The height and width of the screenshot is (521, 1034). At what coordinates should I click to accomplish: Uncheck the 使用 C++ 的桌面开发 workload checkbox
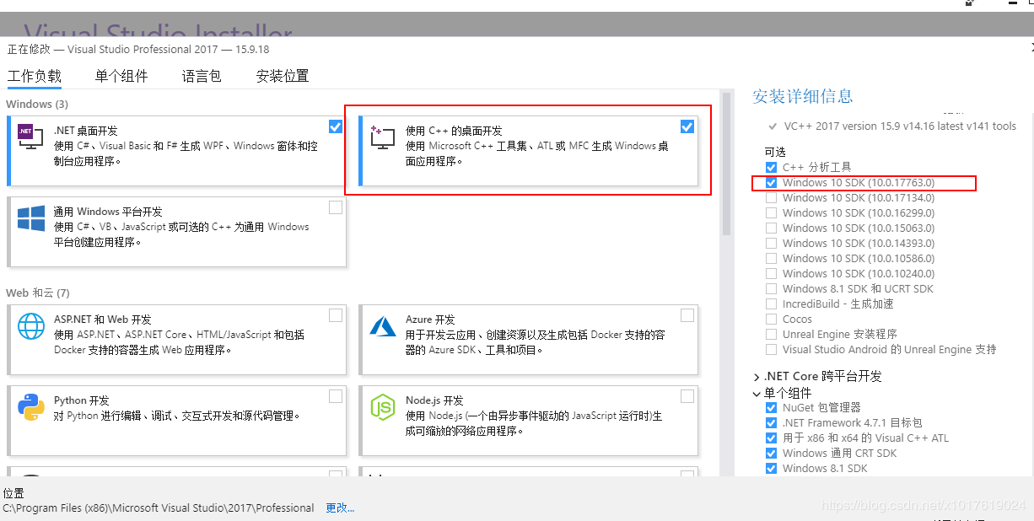(x=687, y=126)
